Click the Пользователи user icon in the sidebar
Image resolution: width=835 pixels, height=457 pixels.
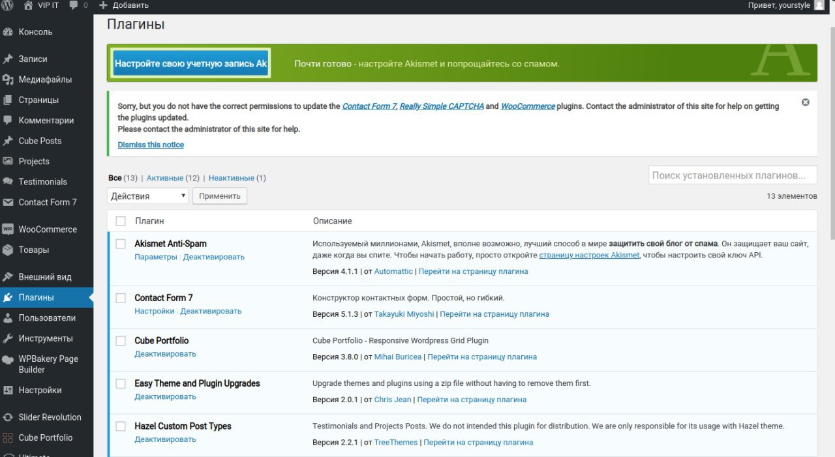tap(8, 318)
